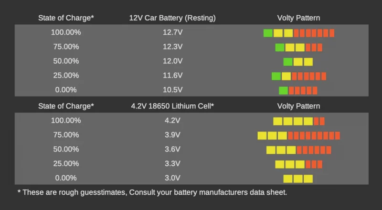
Task: Click the 3.0V voltage value
Action: point(172,178)
